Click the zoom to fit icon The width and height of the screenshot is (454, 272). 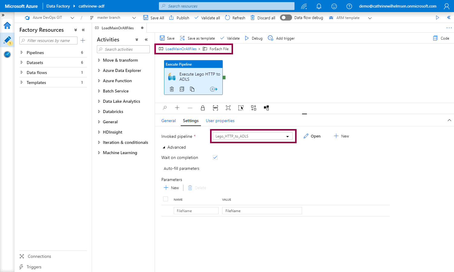(x=228, y=108)
